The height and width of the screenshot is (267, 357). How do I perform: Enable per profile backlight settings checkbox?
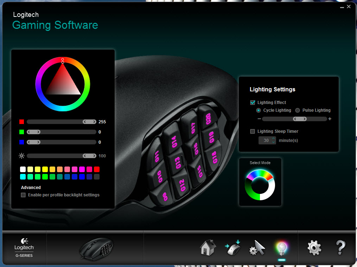23,195
